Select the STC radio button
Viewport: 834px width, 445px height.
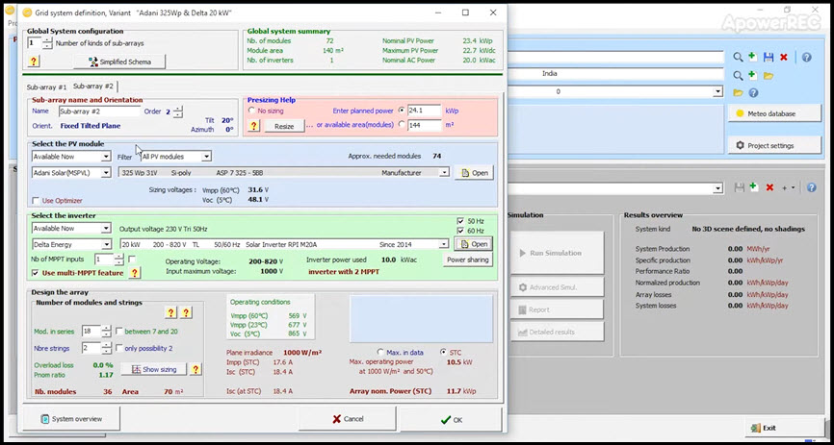coord(444,352)
